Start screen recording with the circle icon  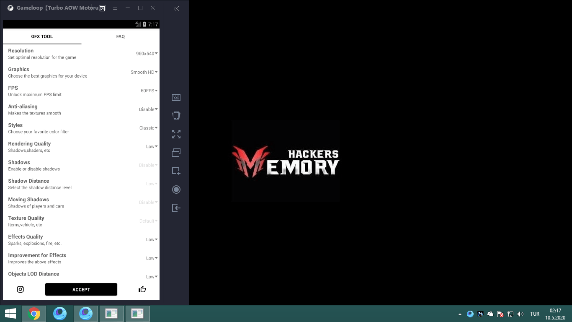coord(176,190)
